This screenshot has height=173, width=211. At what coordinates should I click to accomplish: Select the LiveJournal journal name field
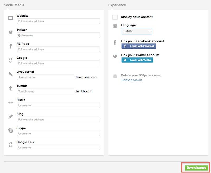click(46, 77)
